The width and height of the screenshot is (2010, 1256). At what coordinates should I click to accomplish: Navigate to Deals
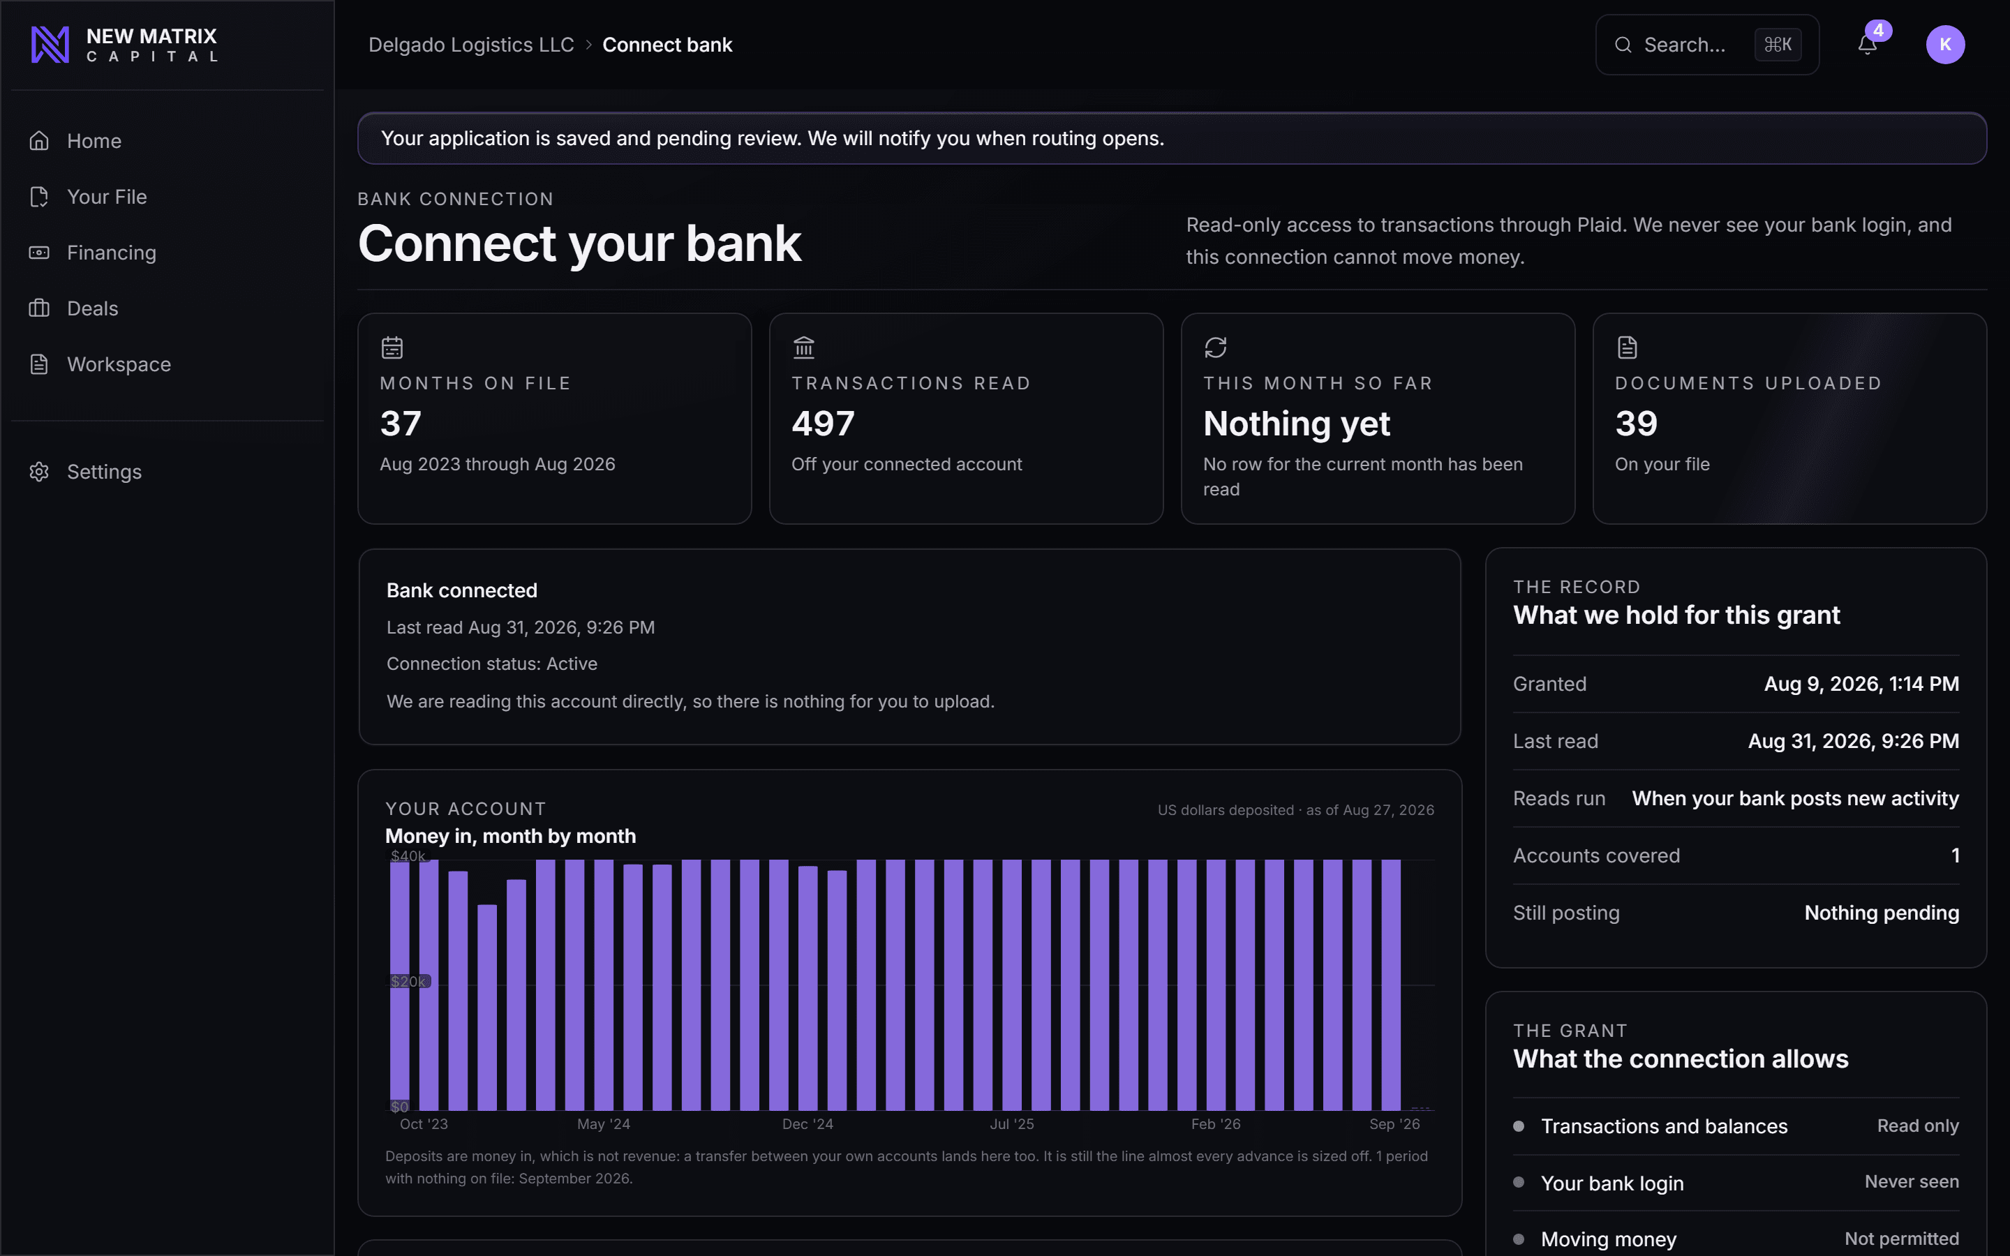(x=167, y=308)
